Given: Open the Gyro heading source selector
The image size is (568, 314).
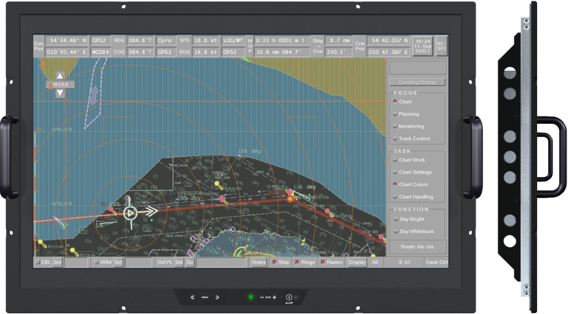Looking at the screenshot, I should click(166, 41).
